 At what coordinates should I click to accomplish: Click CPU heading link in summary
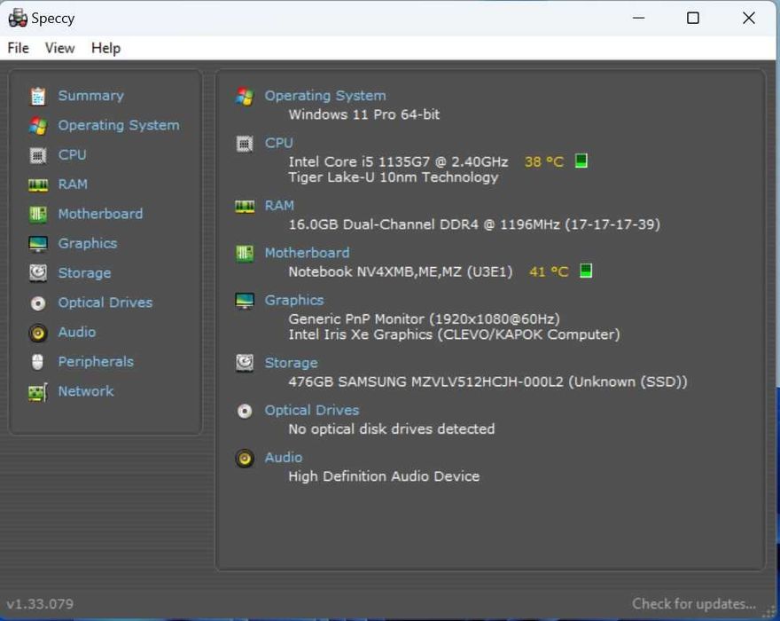coord(278,143)
